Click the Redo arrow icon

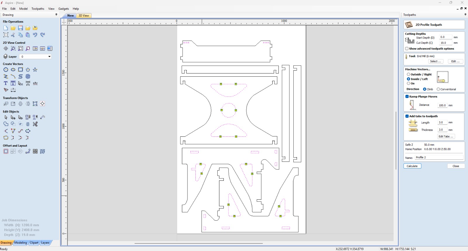tap(43, 35)
